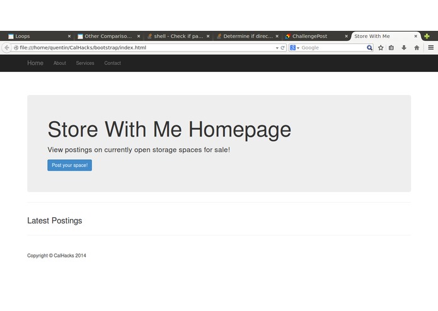This screenshot has height=311, width=438.
Task: Reload the page with the refresh icon
Action: tap(282, 48)
